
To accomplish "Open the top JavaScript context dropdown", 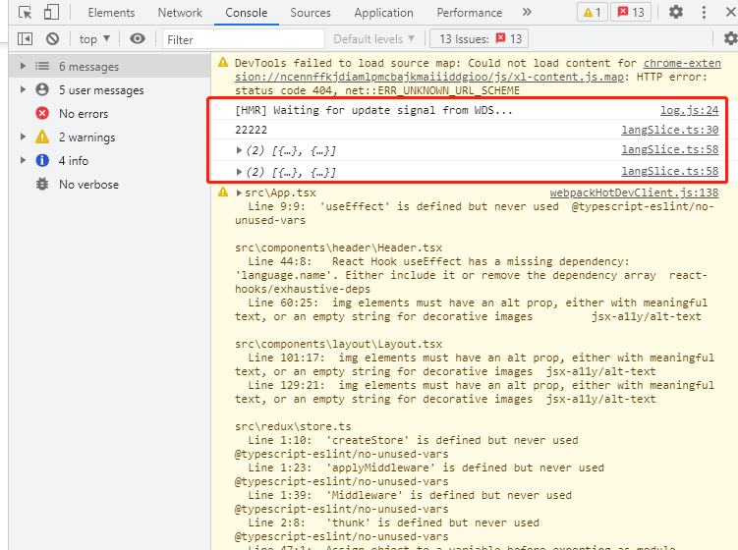I will (x=94, y=39).
